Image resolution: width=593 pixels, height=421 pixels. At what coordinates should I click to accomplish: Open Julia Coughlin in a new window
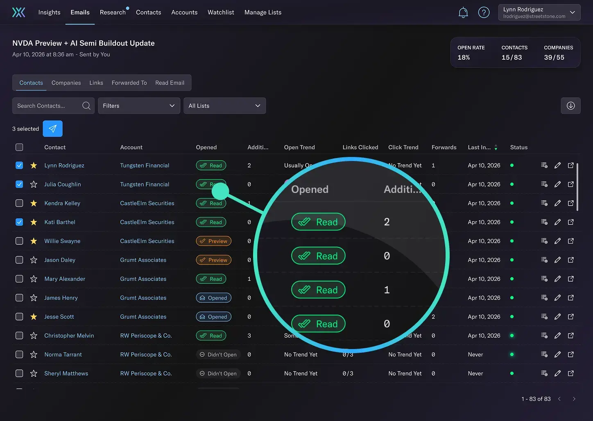pos(570,184)
